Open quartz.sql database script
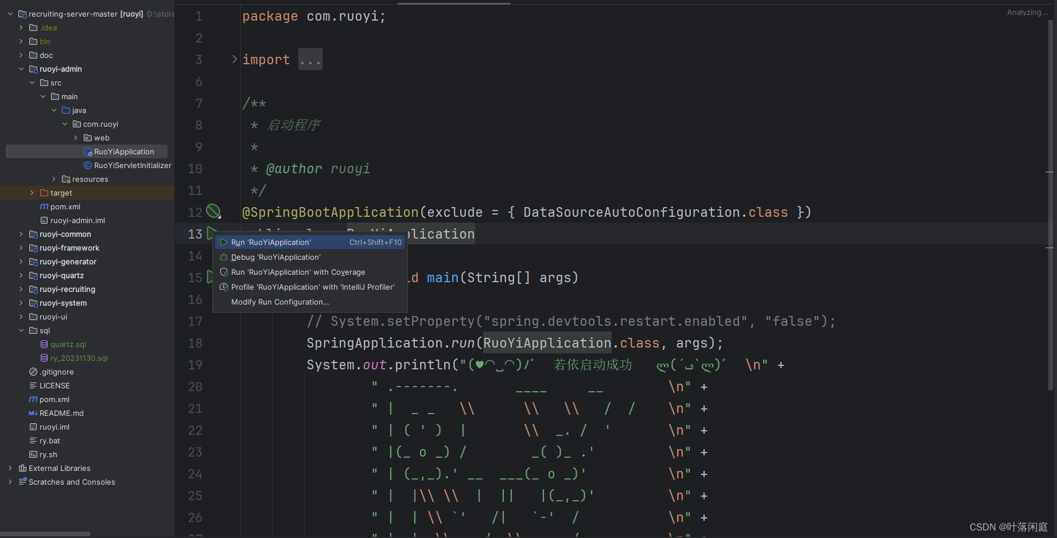The height and width of the screenshot is (538, 1057). [68, 344]
